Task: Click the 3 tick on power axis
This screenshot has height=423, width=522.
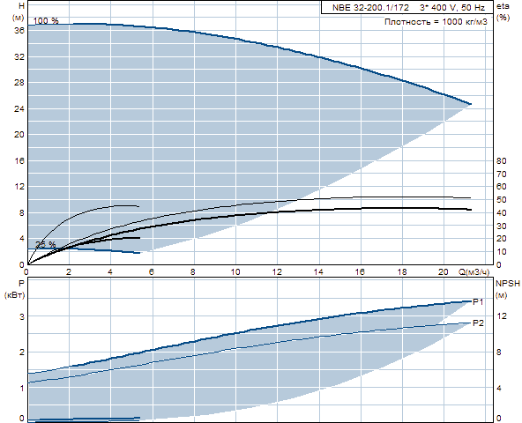Action: point(22,316)
